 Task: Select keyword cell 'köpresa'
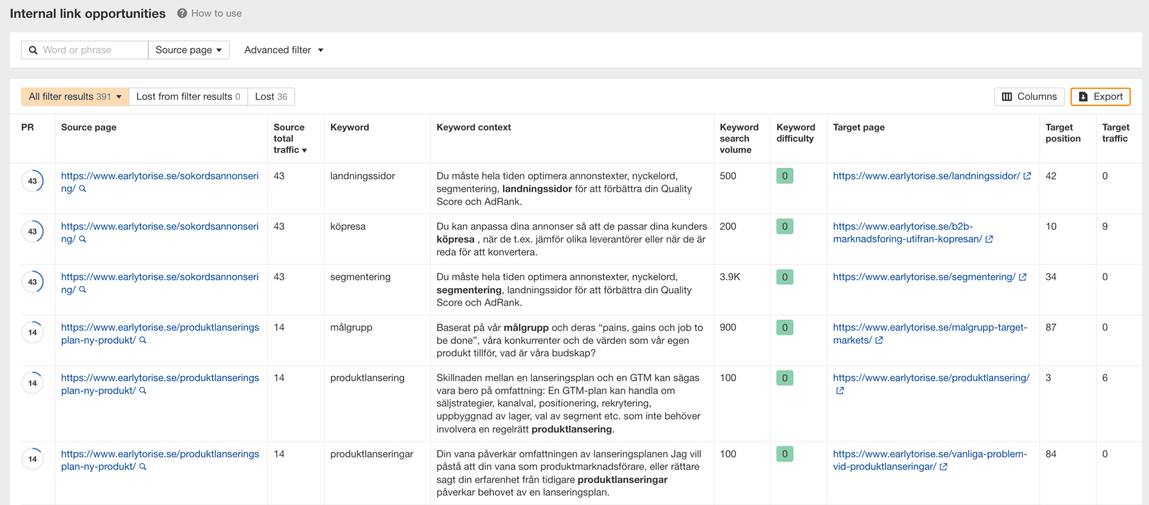click(348, 227)
